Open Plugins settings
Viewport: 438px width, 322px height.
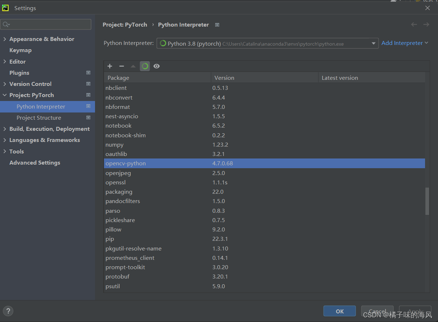click(19, 73)
